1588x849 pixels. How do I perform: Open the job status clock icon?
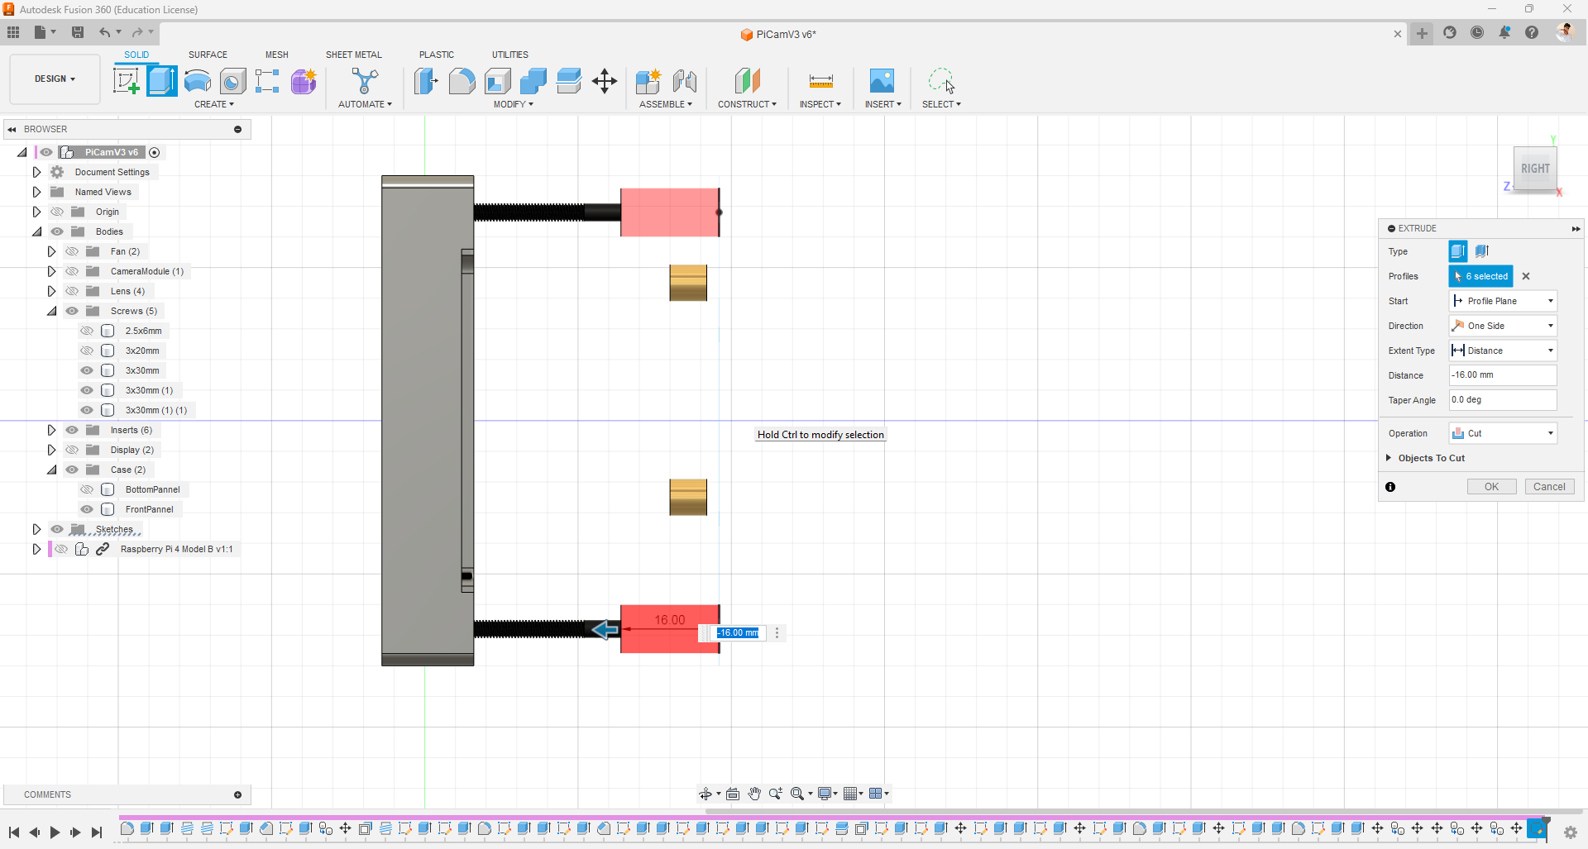pyautogui.click(x=1477, y=33)
